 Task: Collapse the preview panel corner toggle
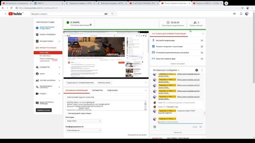pyautogui.click(x=146, y=83)
